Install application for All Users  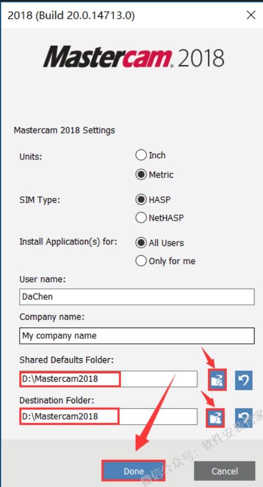click(141, 243)
